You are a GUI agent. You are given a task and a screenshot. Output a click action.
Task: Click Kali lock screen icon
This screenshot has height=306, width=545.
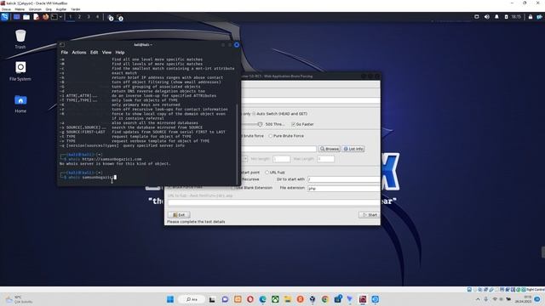(x=531, y=17)
